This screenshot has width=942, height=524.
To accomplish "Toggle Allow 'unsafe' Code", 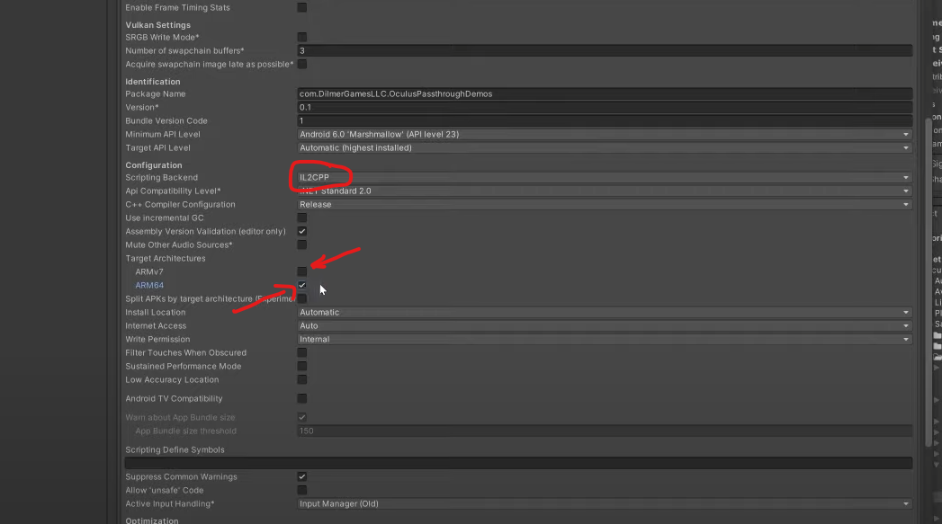I will click(302, 490).
